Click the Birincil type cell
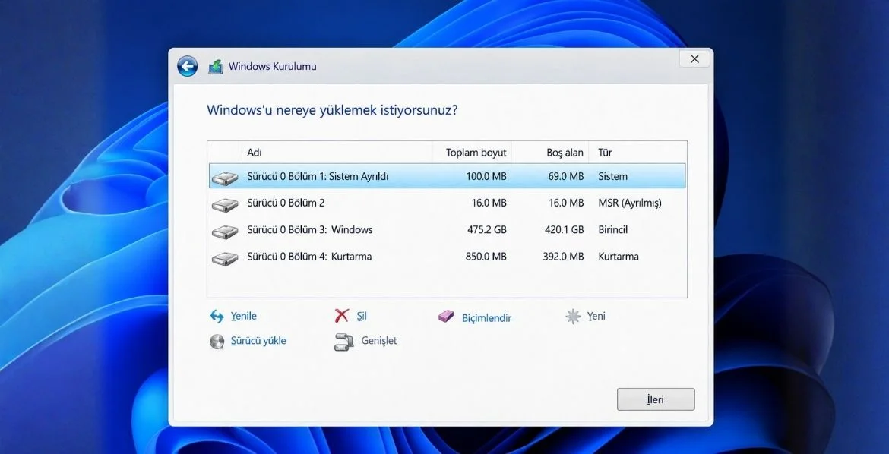This screenshot has height=454, width=889. 613,229
